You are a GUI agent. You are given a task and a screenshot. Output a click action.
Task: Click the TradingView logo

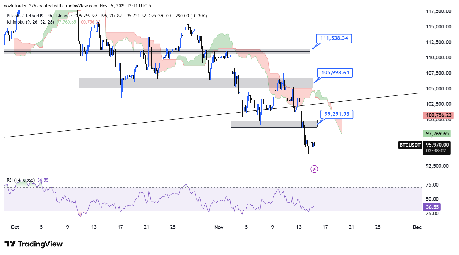pyautogui.click(x=33, y=244)
